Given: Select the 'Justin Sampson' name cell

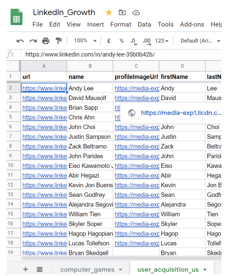Looking at the screenshot, I should pyautogui.click(x=90, y=137).
